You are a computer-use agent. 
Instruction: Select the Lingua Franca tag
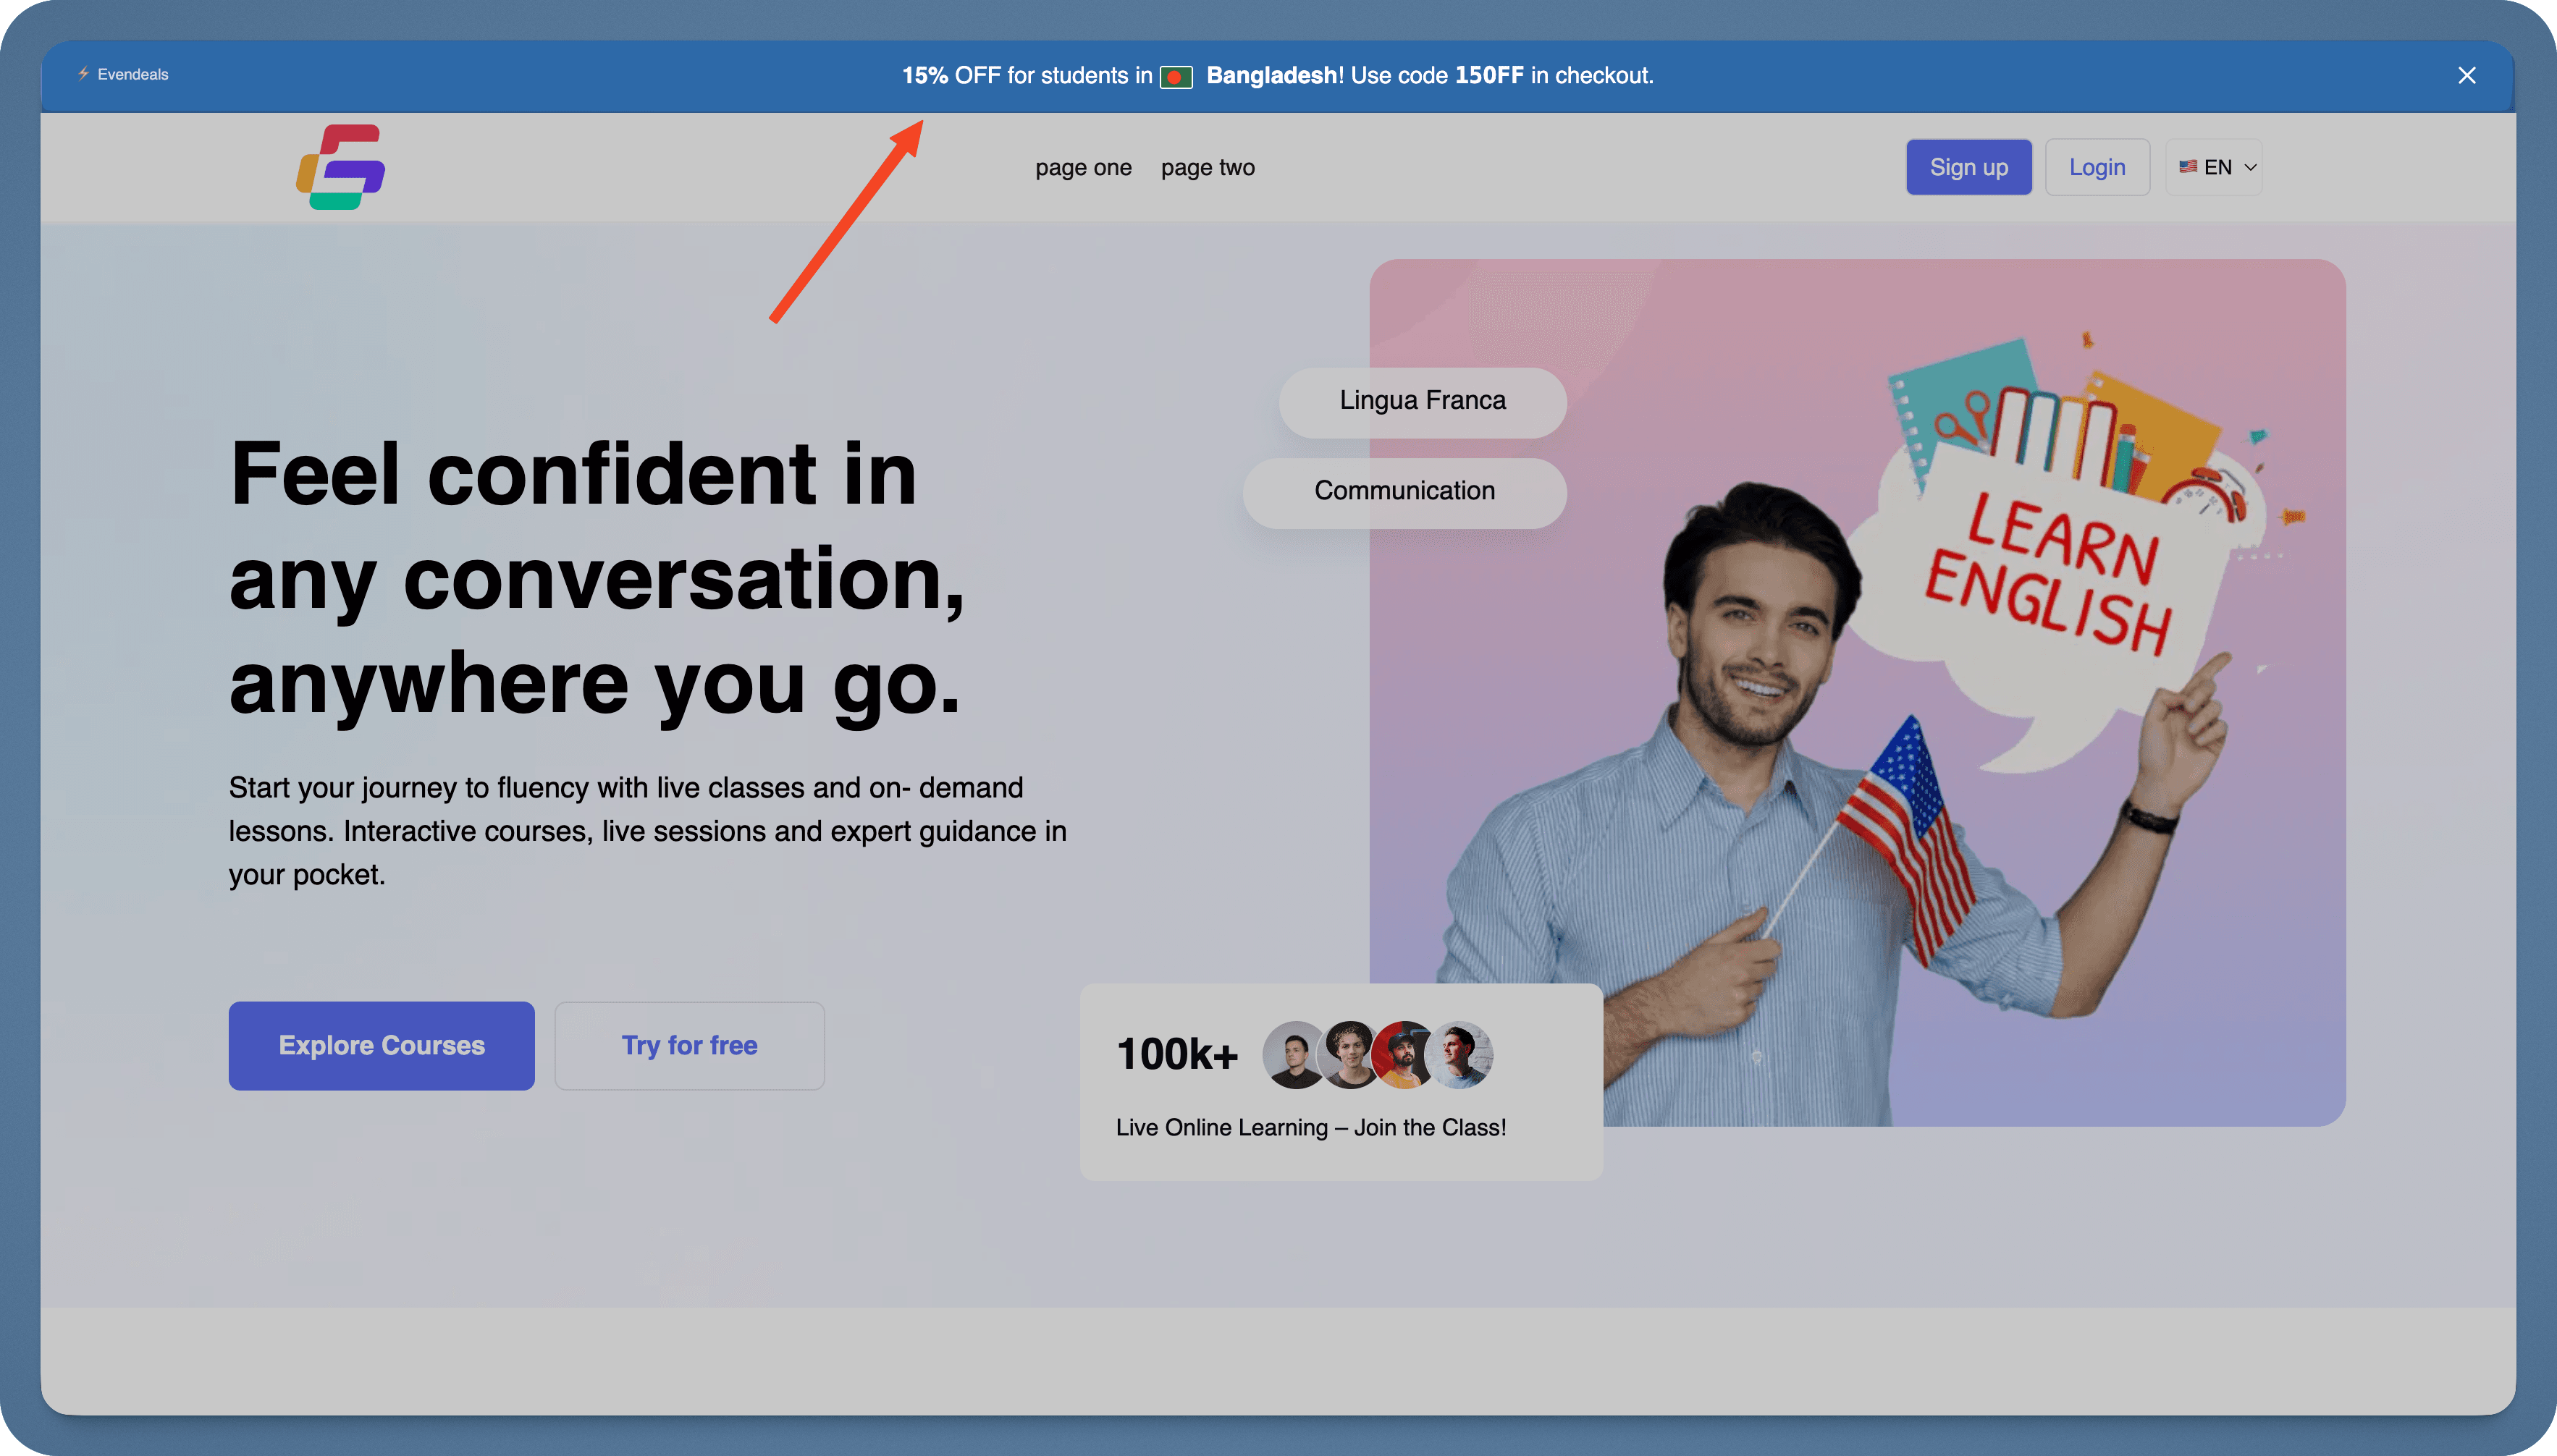[1422, 401]
